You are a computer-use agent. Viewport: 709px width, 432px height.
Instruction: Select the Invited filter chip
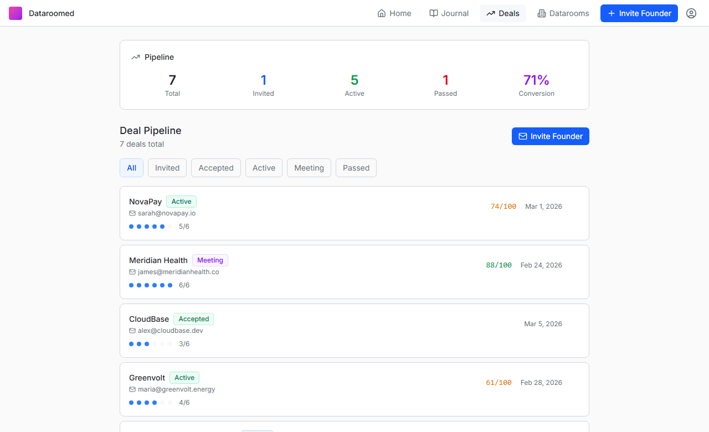(167, 168)
